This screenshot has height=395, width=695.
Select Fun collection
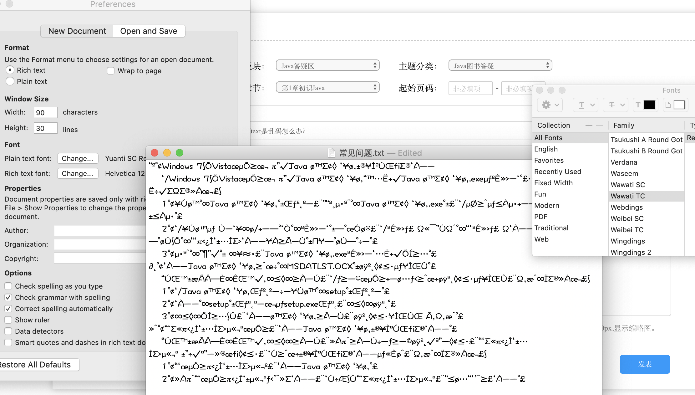570,194
